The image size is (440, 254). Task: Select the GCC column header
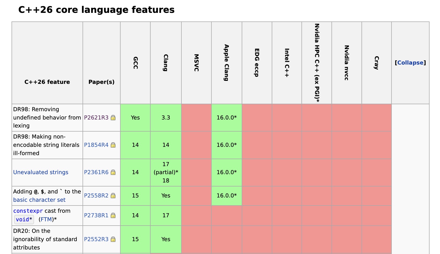(x=135, y=63)
